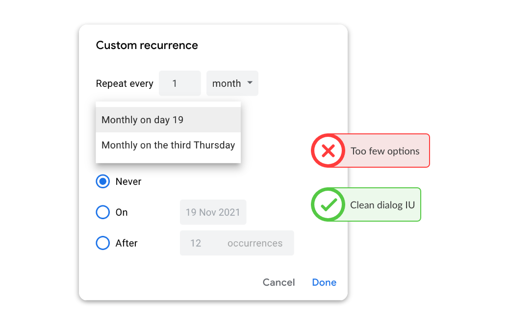The image size is (509, 330).
Task: Select the After occurrences radio button
Action: click(x=103, y=243)
